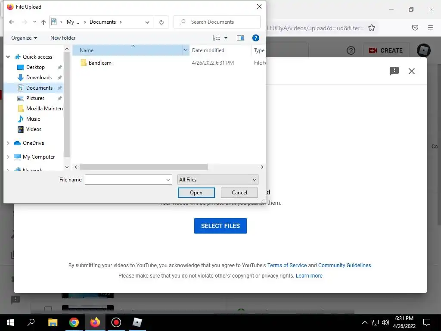Image resolution: width=441 pixels, height=331 pixels.
Task: Open recent locations dropdown arrow
Action: point(34,22)
